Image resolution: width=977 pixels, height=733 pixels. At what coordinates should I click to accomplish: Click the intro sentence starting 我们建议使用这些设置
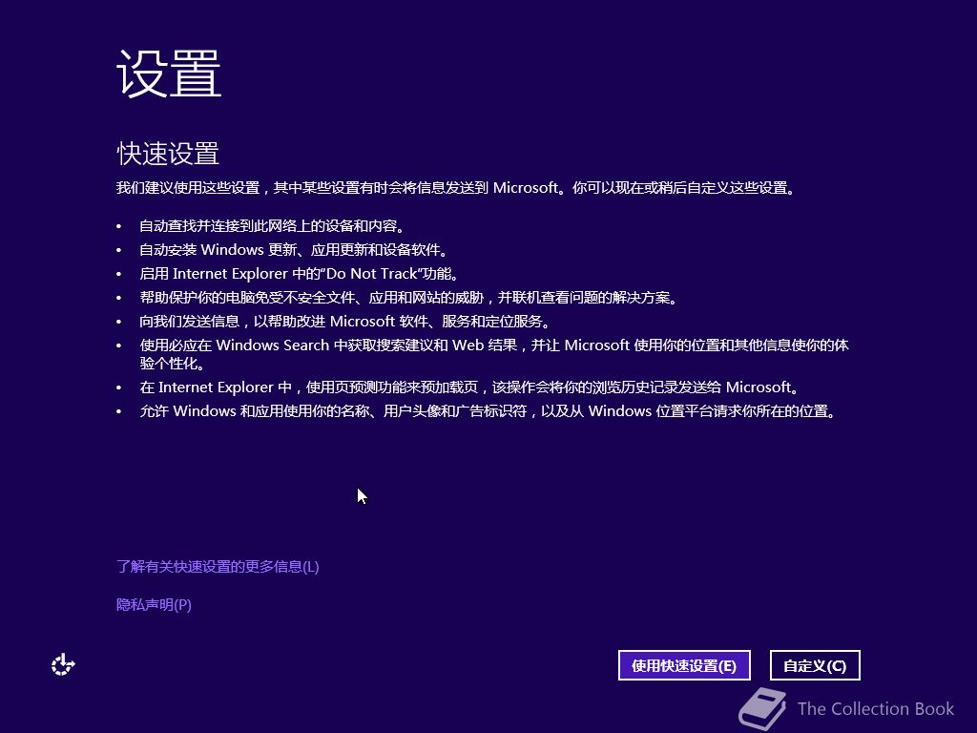click(x=457, y=188)
